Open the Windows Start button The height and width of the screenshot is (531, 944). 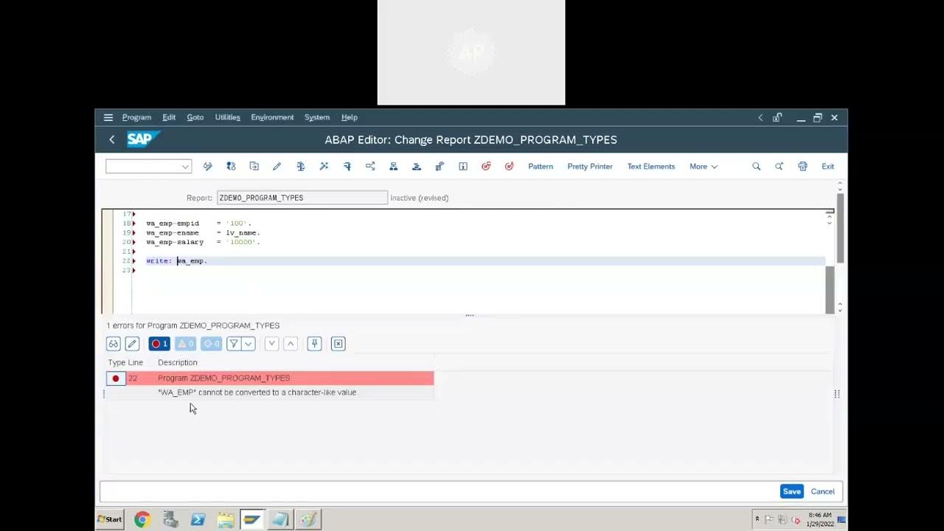(x=110, y=519)
